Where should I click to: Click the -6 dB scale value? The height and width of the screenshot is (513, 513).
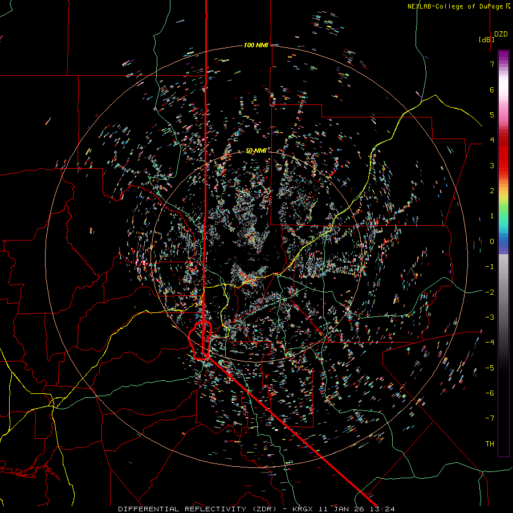tap(490, 393)
